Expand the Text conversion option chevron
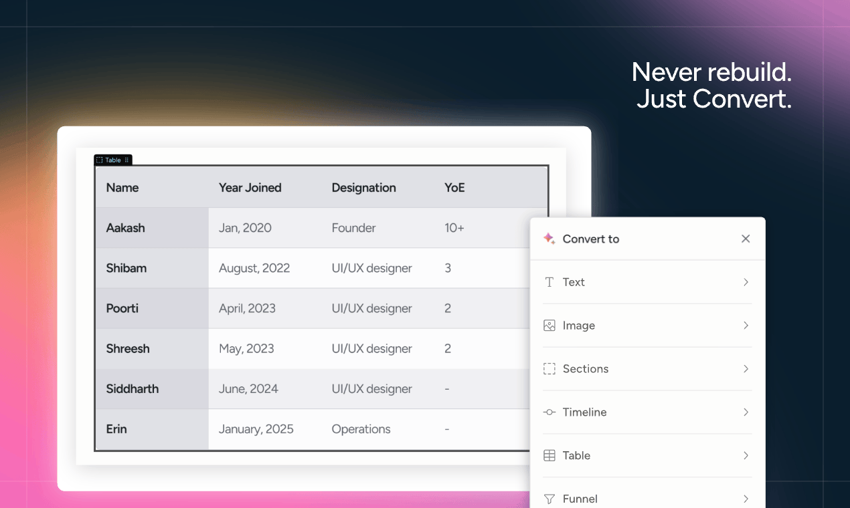The image size is (850, 508). tap(745, 281)
